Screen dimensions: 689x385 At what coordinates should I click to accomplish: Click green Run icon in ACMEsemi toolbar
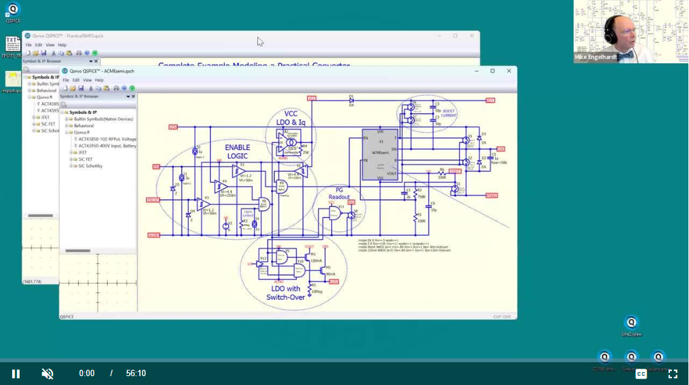[132, 89]
